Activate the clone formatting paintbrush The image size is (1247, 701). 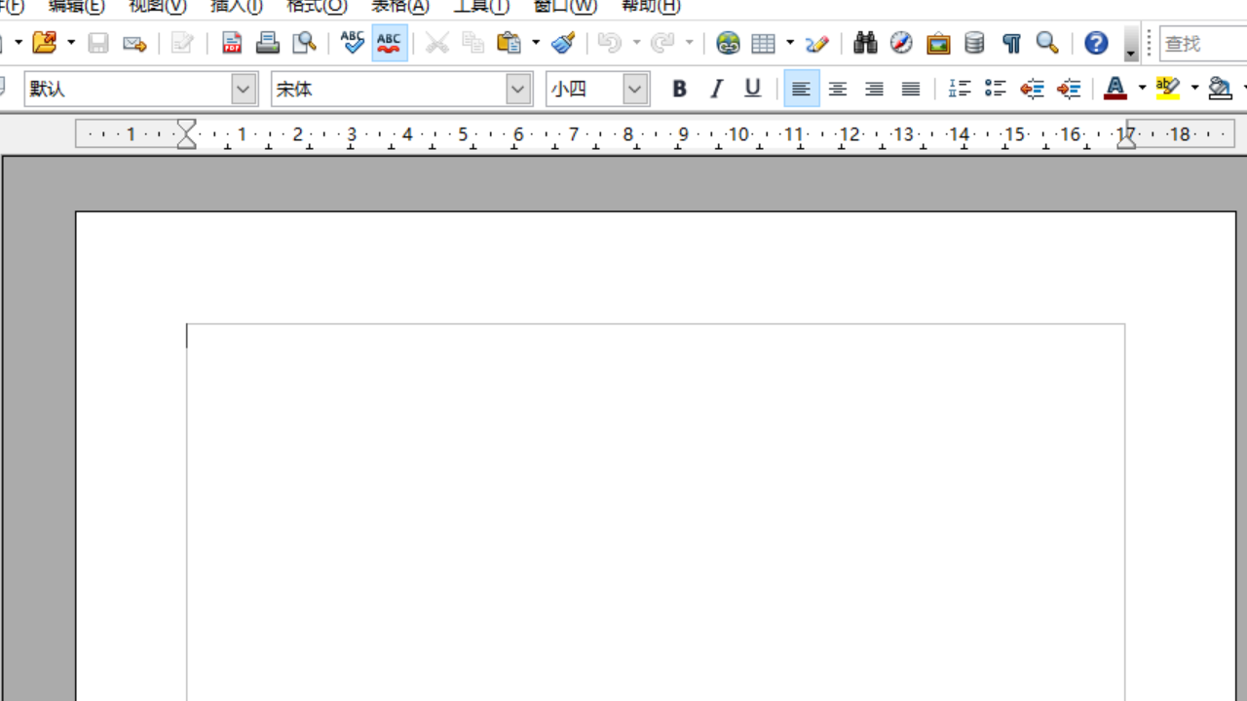tap(563, 43)
